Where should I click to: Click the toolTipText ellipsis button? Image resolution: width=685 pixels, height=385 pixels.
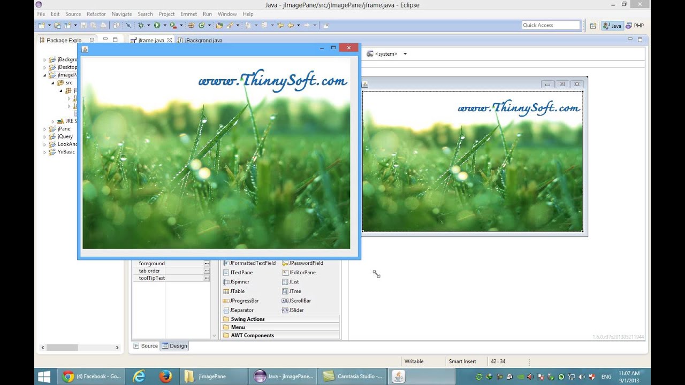point(207,278)
